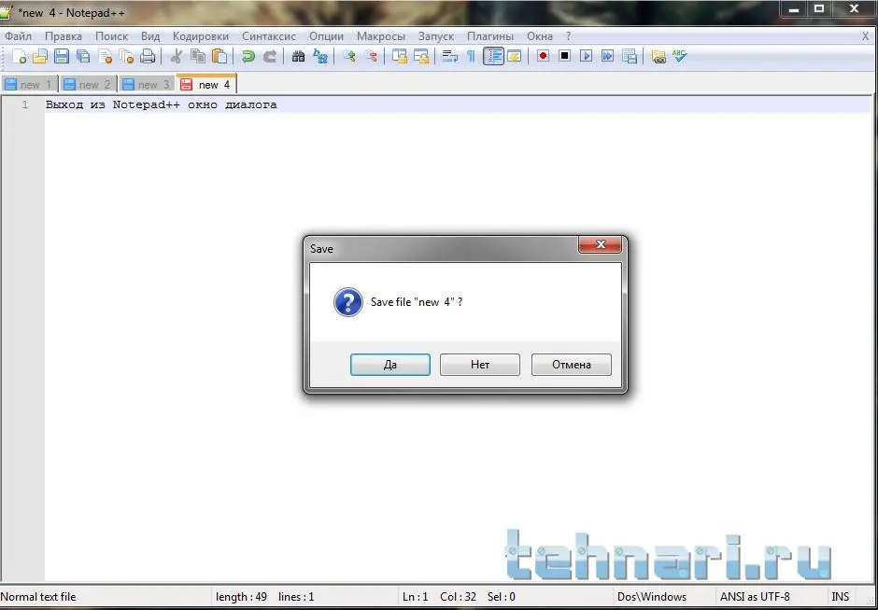Open the Синтаксис menu
Screen dimensions: 878x610
(x=269, y=36)
